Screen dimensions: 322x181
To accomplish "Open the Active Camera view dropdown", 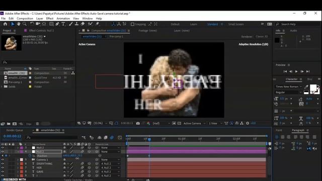I will (194, 123).
